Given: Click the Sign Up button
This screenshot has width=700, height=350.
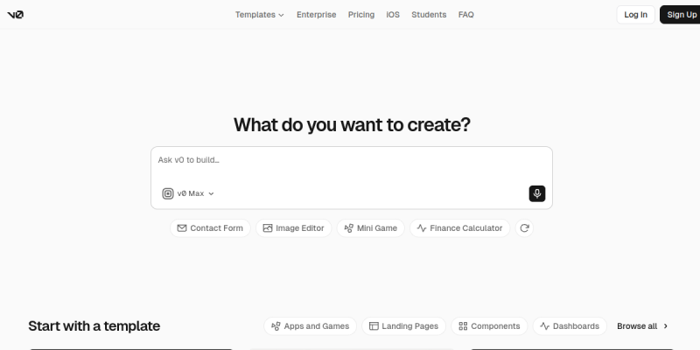Looking at the screenshot, I should click(681, 15).
